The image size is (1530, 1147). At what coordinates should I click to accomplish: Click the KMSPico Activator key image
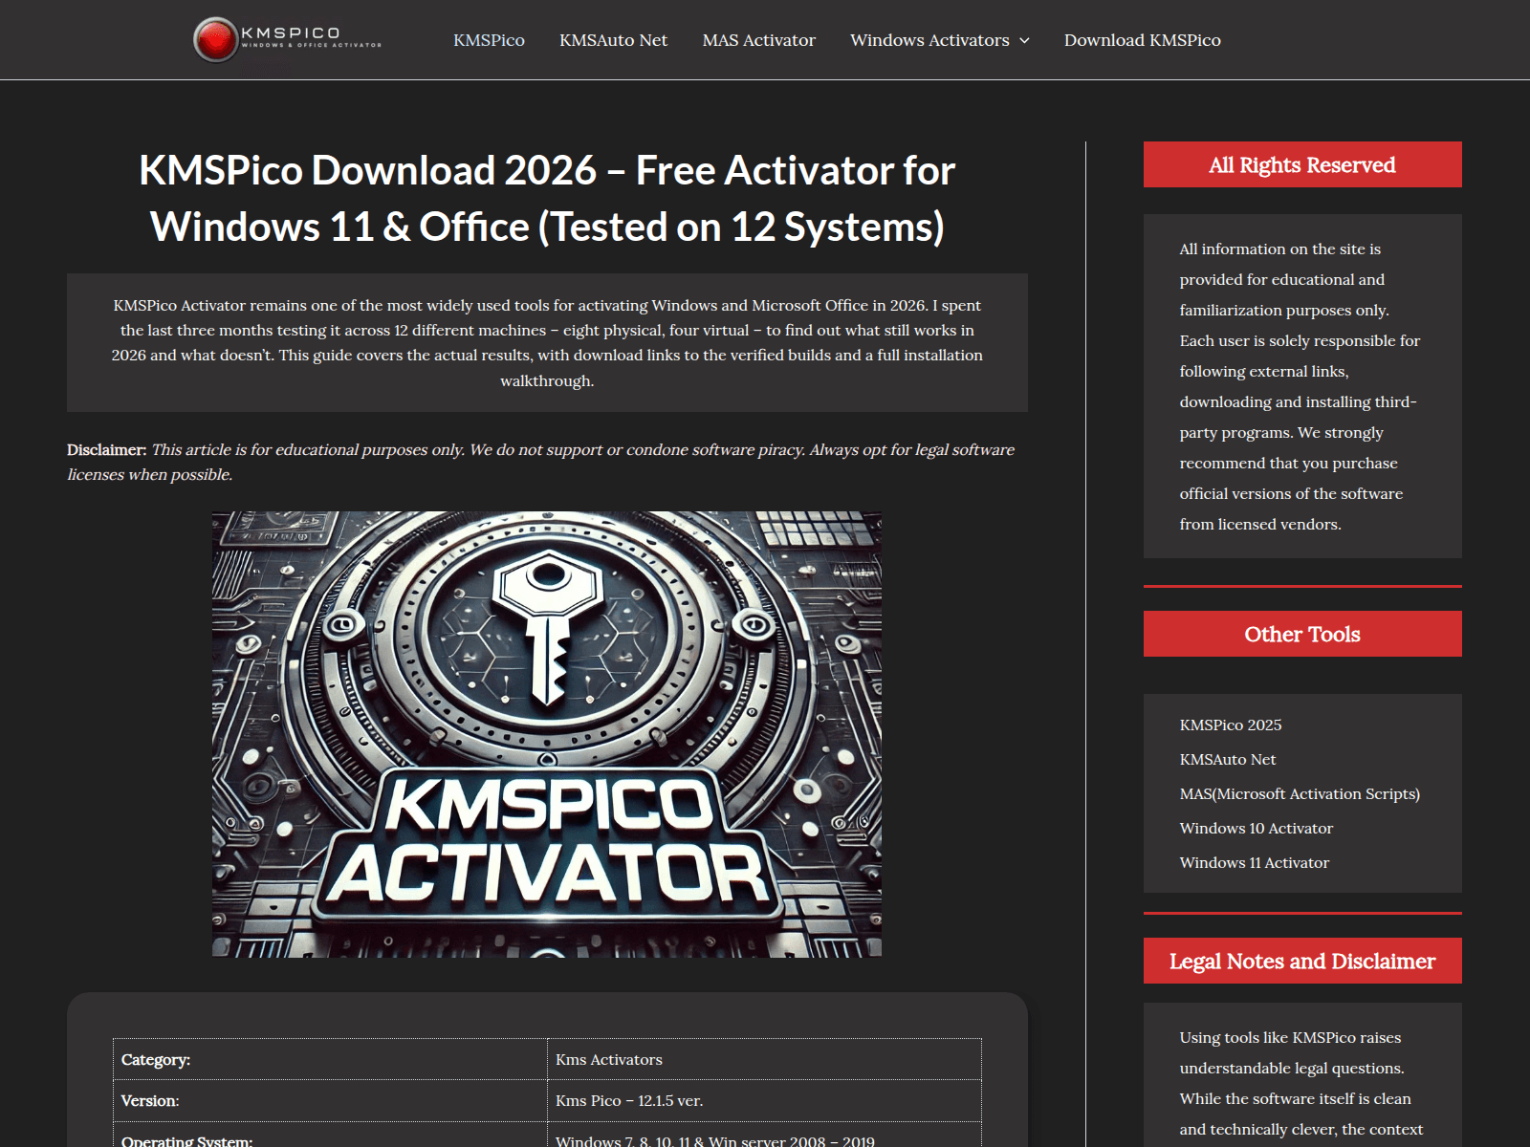pos(547,734)
